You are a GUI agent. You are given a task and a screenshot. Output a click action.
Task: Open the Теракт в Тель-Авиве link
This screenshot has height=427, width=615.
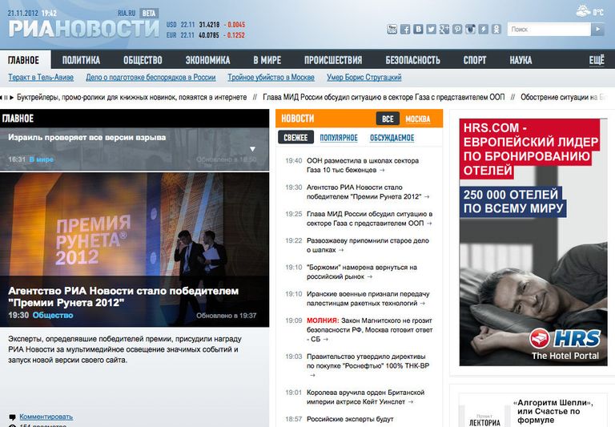coord(41,78)
